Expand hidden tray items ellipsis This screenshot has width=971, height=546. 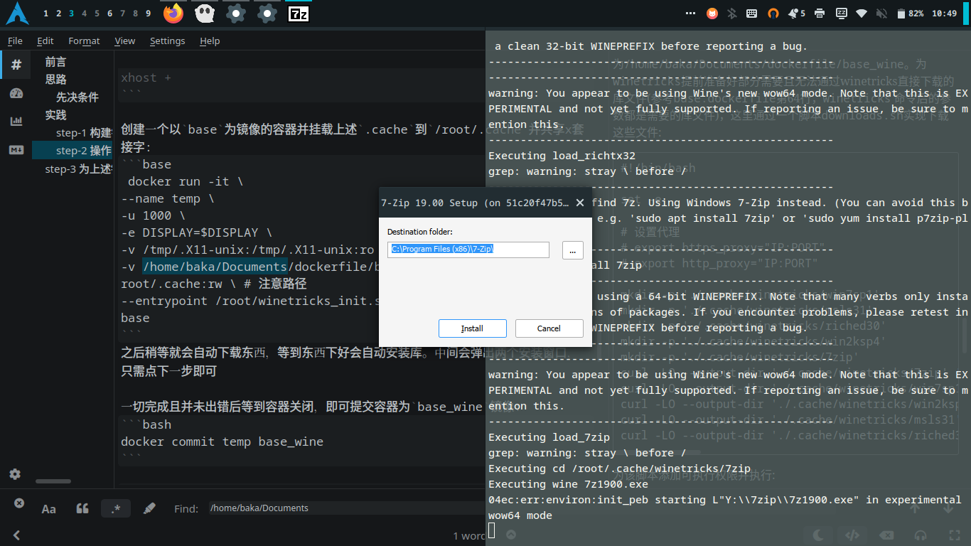(x=689, y=14)
